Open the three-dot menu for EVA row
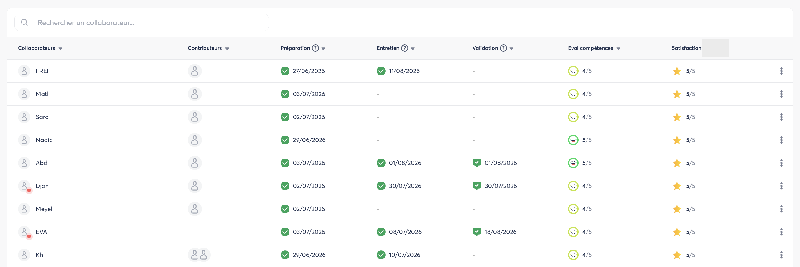Image resolution: width=800 pixels, height=267 pixels. pyautogui.click(x=781, y=232)
